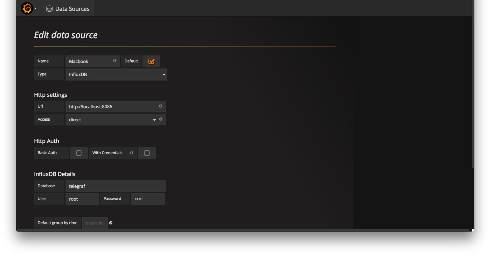Uncheck the Default data source checkbox

coord(151,61)
